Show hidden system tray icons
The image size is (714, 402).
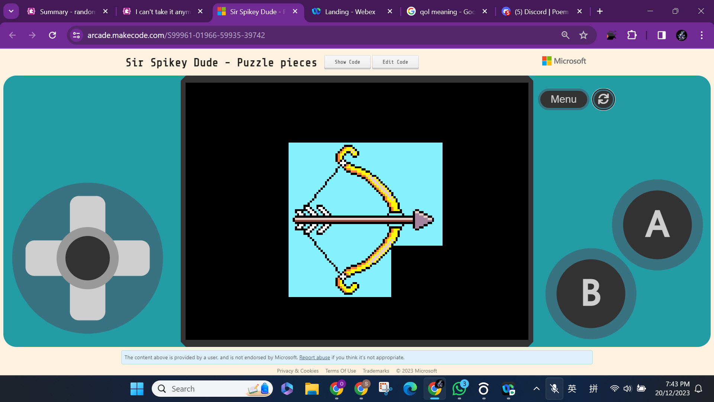pos(536,389)
